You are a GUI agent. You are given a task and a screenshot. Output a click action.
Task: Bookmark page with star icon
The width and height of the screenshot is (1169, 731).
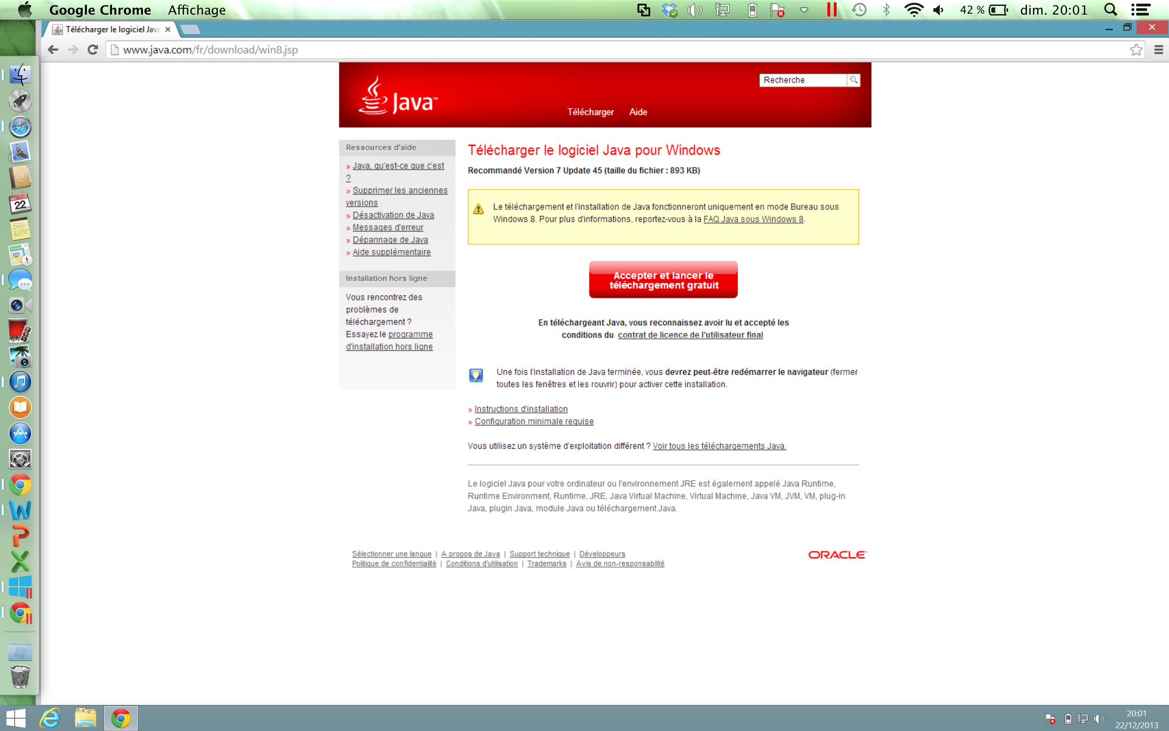click(1136, 50)
